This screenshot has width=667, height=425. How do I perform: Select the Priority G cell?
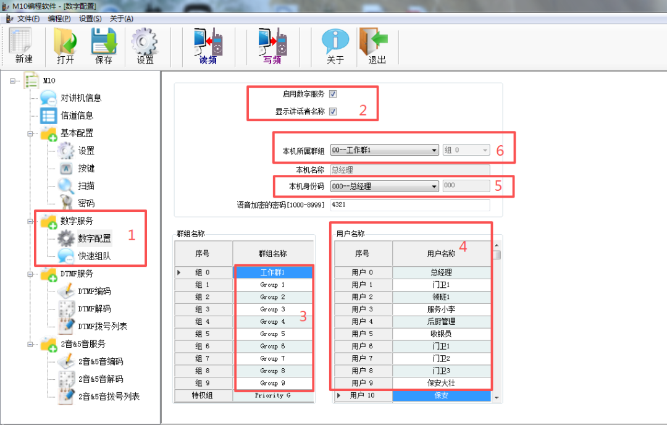tap(273, 395)
